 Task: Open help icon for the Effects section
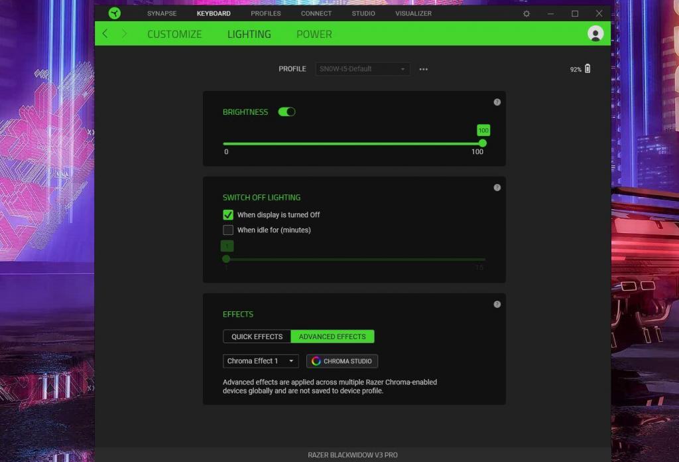click(x=497, y=304)
